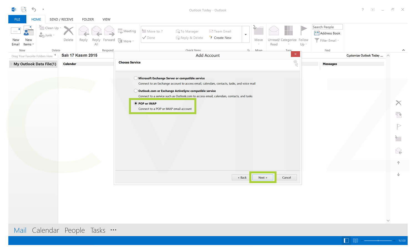Click the delete X icon in right sidebar
Screen dimensions: 416x250
pyautogui.click(x=399, y=103)
